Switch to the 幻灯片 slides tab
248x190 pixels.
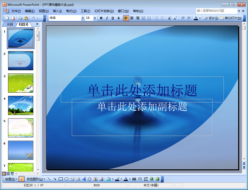click(24, 24)
